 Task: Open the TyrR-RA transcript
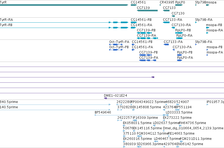(x=64, y=22)
